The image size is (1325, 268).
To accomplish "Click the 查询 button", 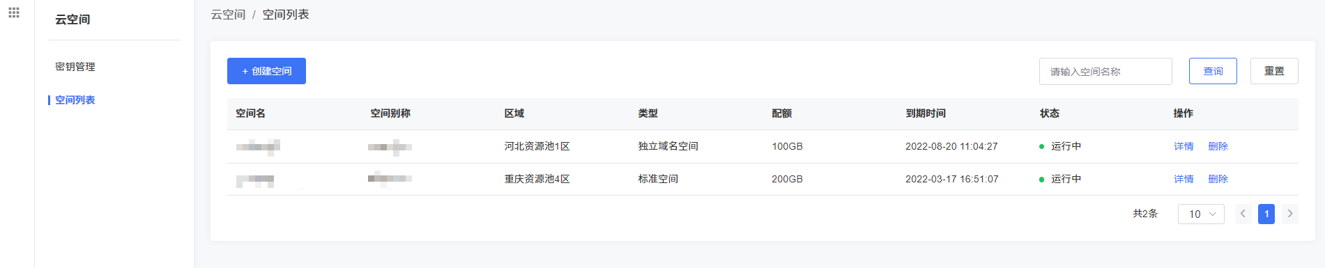I will tap(1213, 71).
